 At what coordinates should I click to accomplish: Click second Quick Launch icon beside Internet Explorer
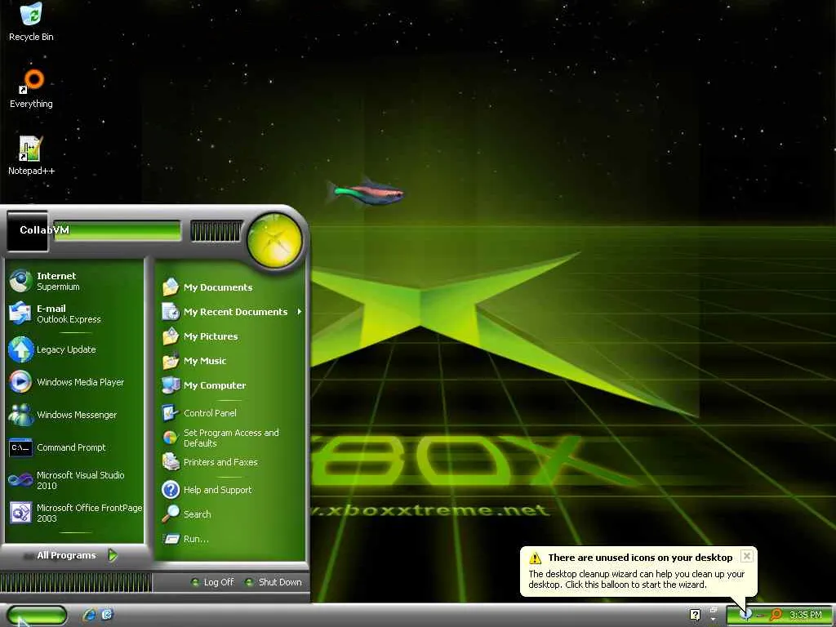click(x=107, y=616)
